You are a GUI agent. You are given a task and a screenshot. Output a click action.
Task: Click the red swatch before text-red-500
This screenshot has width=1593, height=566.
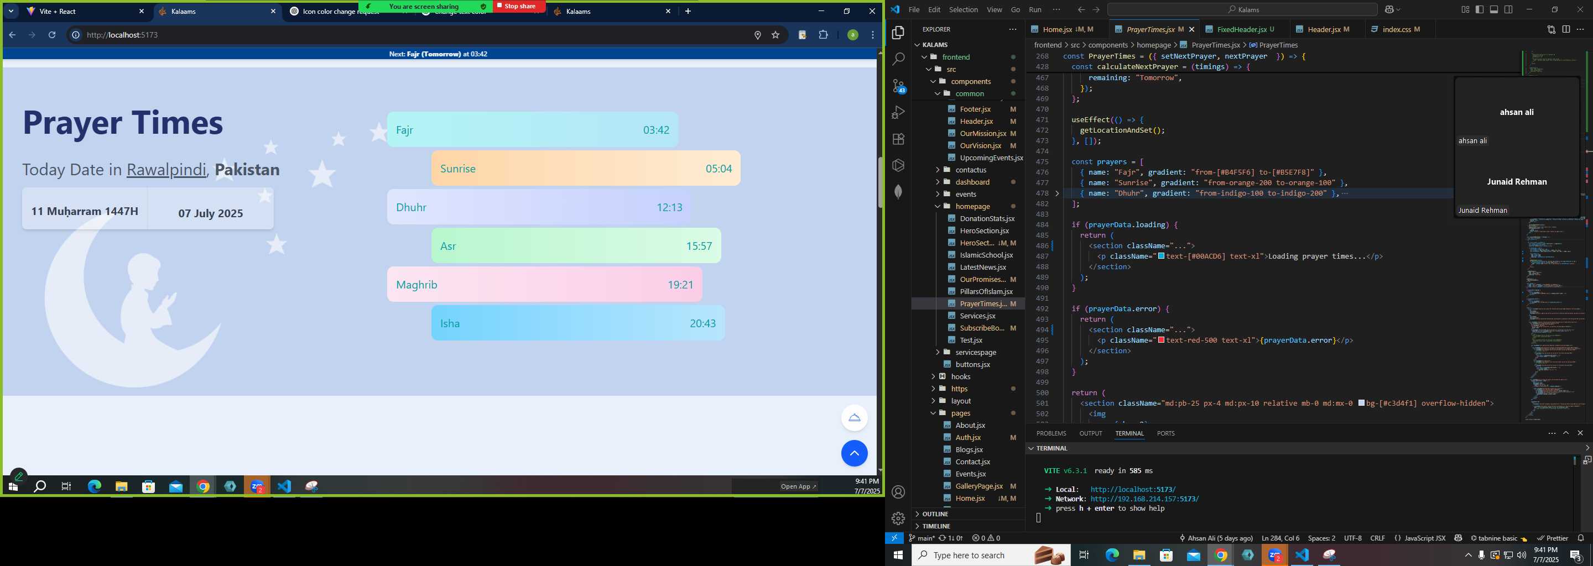coord(1162,340)
